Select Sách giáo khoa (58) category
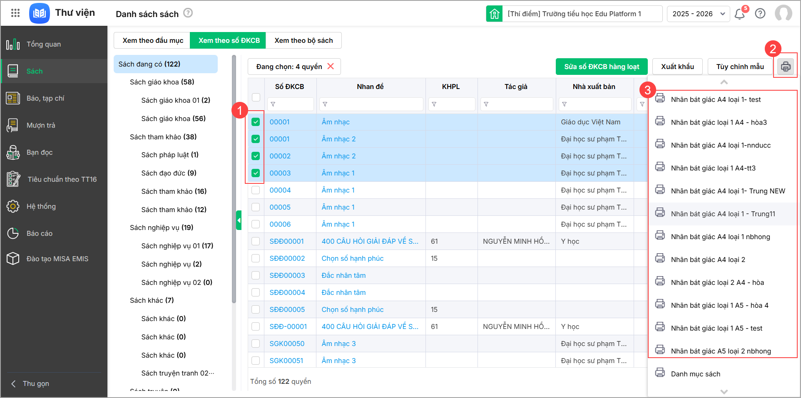The height and width of the screenshot is (398, 801). (x=162, y=82)
